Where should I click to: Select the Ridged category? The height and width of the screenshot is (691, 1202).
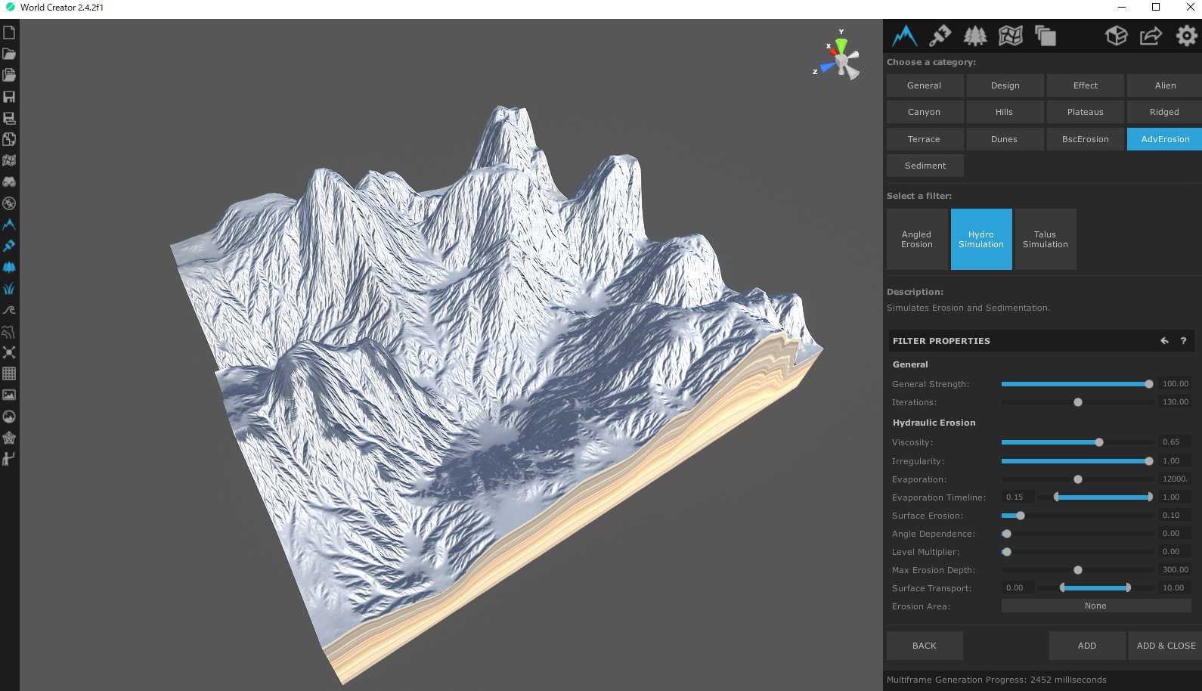[x=1164, y=112]
